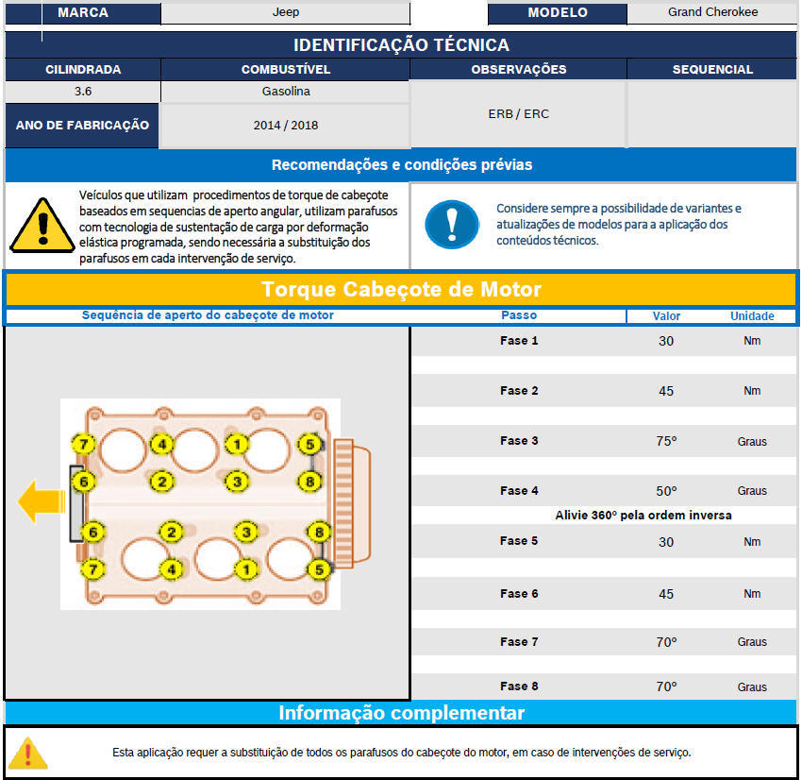Viewport: 802px width, 780px height.
Task: Click the orange Torque Cabeçote de Motor banner
Action: [x=401, y=289]
